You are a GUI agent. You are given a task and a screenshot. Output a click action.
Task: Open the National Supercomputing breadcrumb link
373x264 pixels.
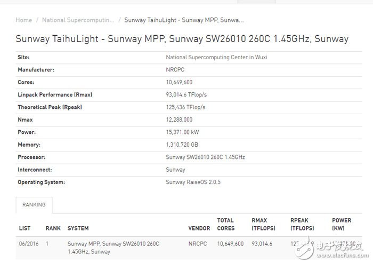click(78, 20)
